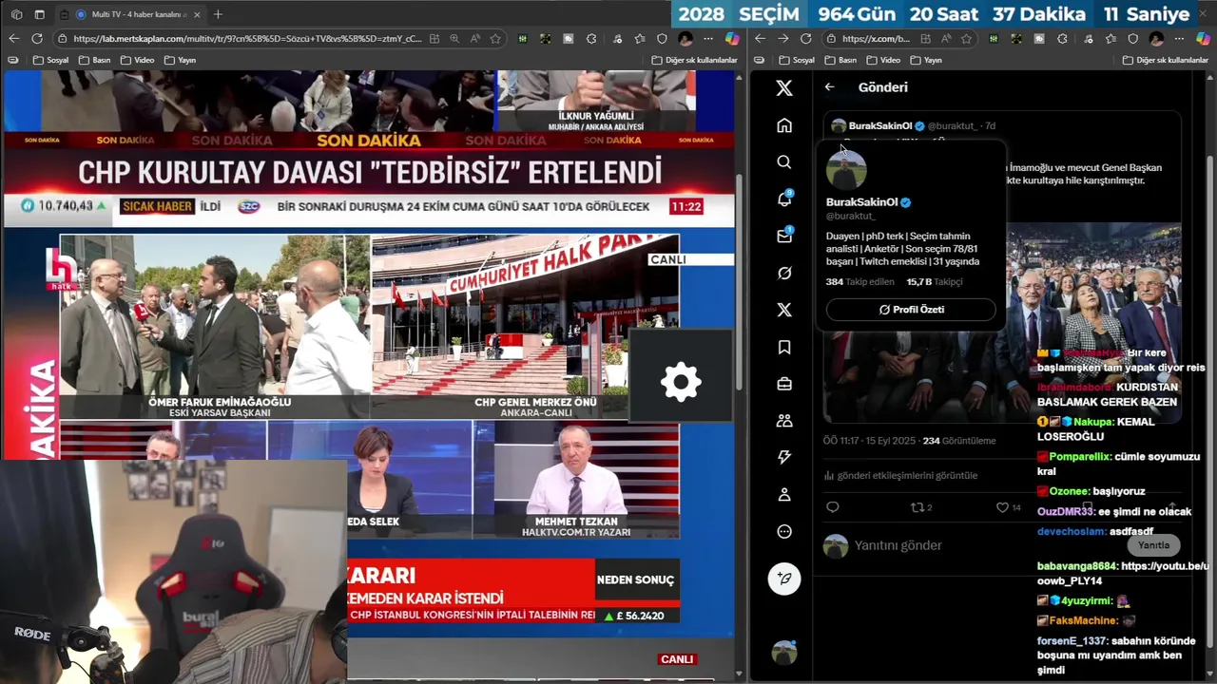Click the Halk TV video tile
The width and height of the screenshot is (1217, 684).
(369, 327)
